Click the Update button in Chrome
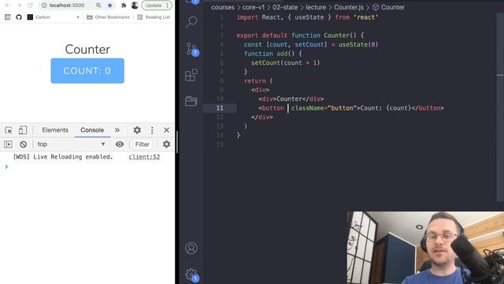 [x=154, y=6]
